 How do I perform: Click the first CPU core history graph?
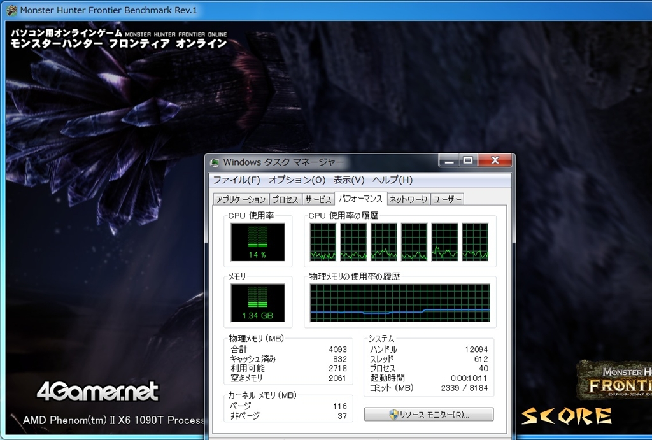(323, 242)
